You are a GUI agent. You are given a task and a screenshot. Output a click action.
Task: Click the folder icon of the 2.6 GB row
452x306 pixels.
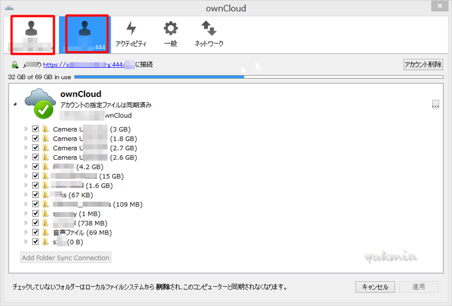coord(46,157)
